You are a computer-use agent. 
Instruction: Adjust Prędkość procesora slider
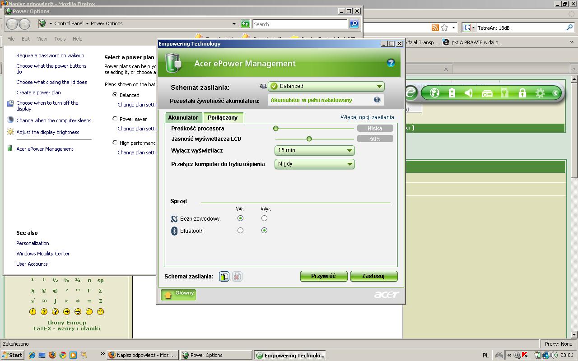point(276,129)
